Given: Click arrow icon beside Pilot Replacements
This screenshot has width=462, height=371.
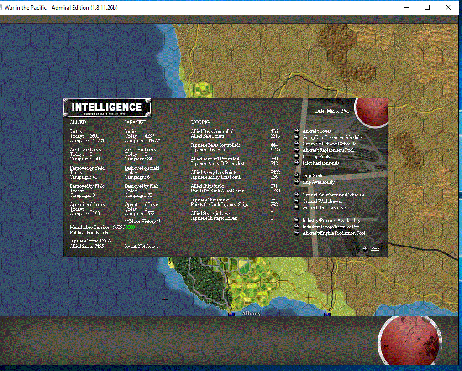Looking at the screenshot, I should 297,163.
